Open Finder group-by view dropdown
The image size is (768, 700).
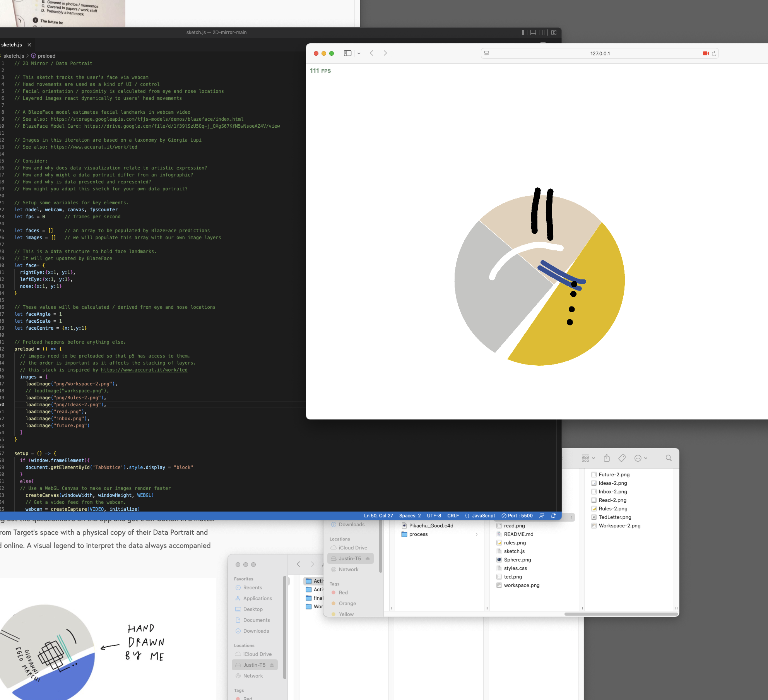pos(588,458)
